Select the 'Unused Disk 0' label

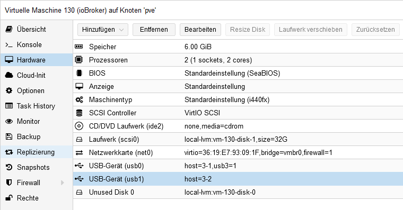coord(111,193)
